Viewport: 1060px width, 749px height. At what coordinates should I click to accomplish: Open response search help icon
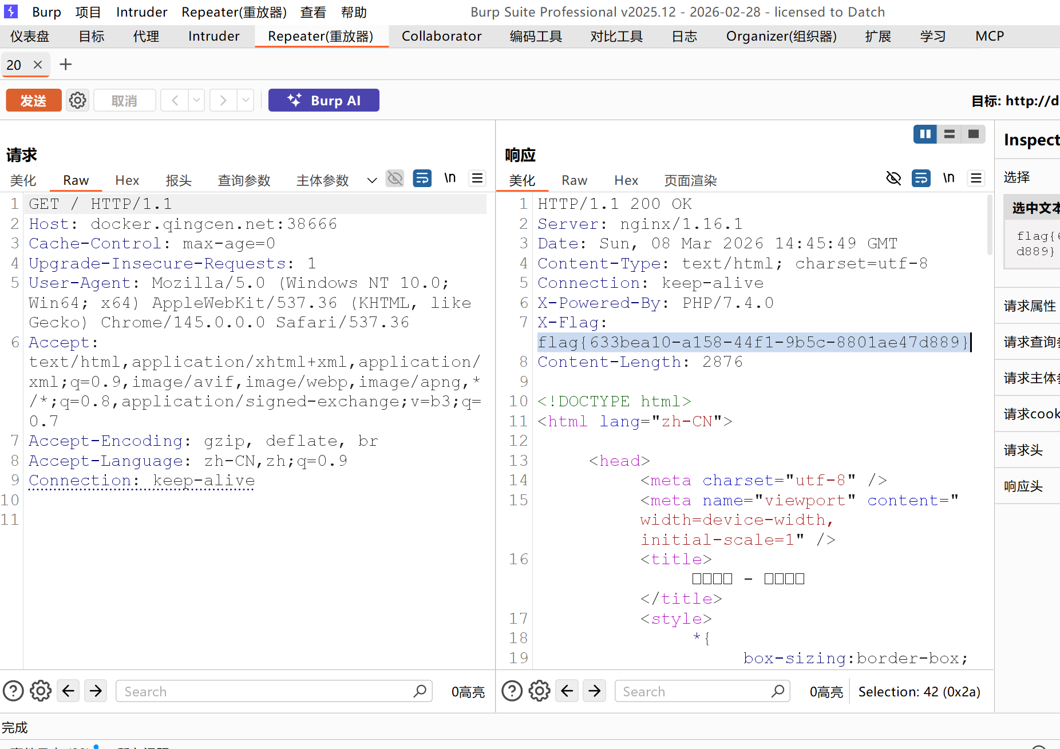point(512,691)
